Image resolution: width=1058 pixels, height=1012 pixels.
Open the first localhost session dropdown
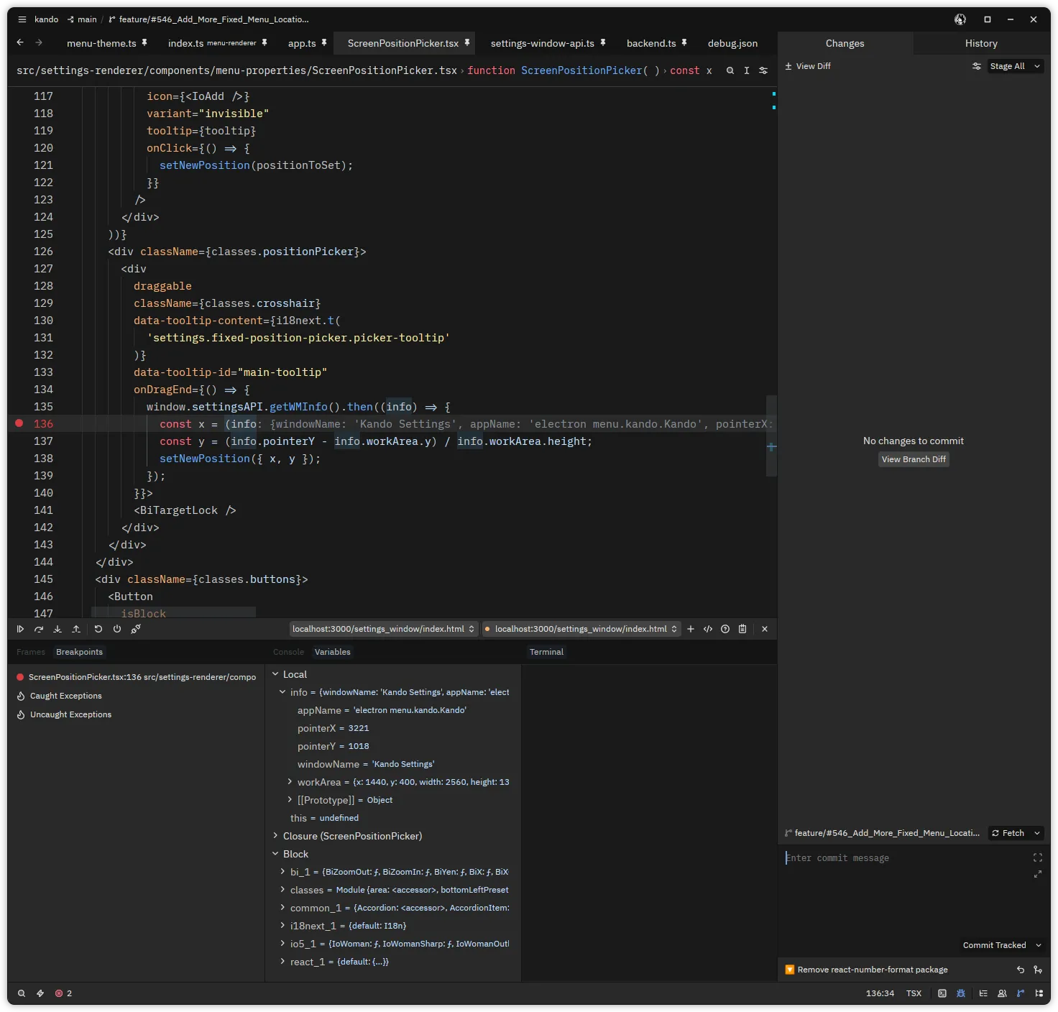coord(384,629)
